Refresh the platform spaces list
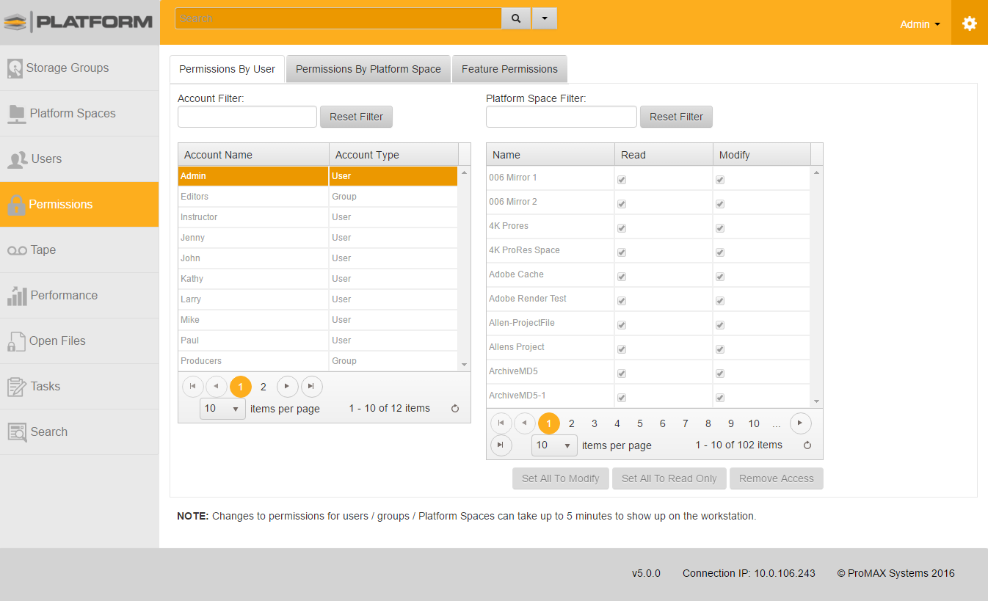 coord(807,445)
